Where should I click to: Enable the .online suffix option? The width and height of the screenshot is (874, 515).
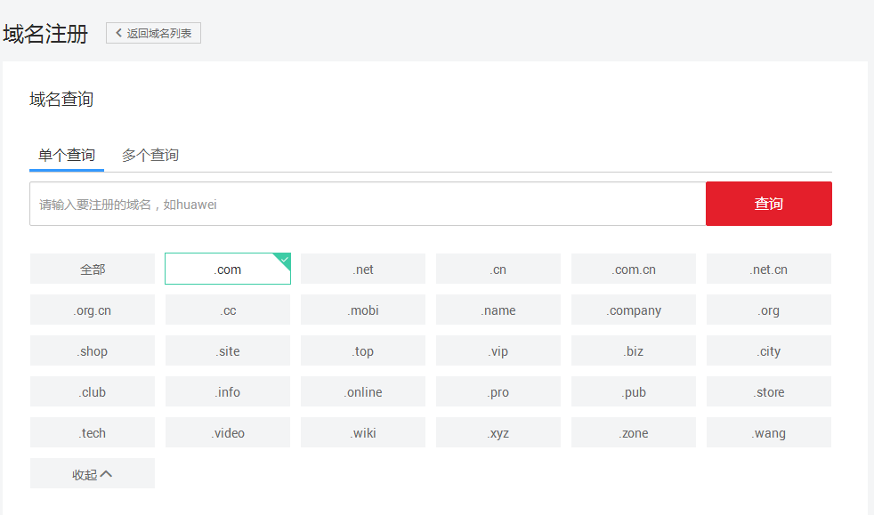(x=363, y=392)
